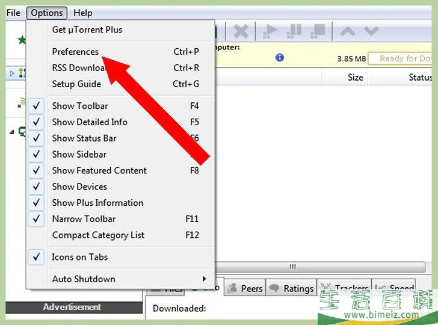
Task: Sort by the Size column header
Action: pyautogui.click(x=345, y=77)
